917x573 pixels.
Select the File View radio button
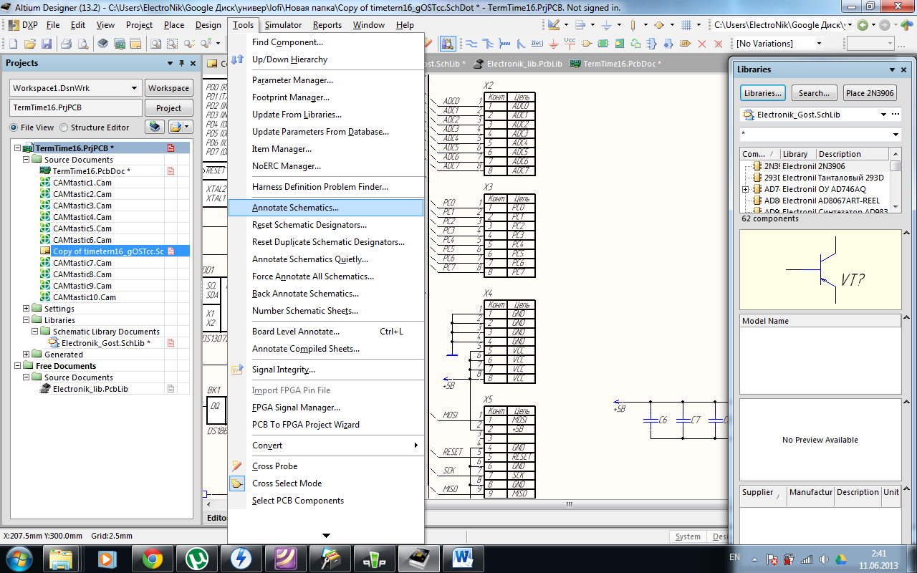pos(14,127)
